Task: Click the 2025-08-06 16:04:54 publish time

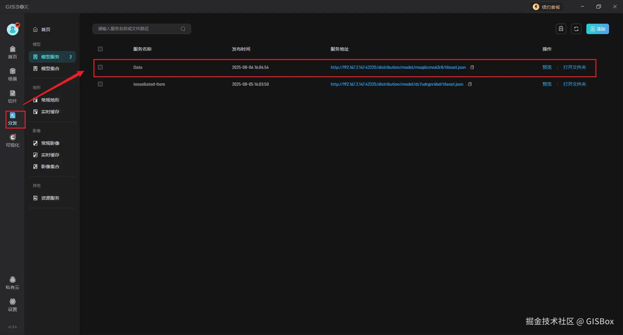Action: (x=250, y=68)
